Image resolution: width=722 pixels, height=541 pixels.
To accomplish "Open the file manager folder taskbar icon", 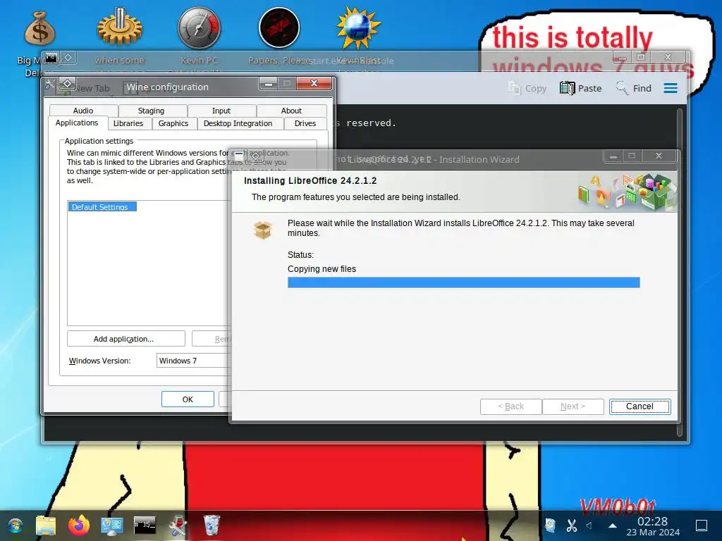I will [46, 526].
